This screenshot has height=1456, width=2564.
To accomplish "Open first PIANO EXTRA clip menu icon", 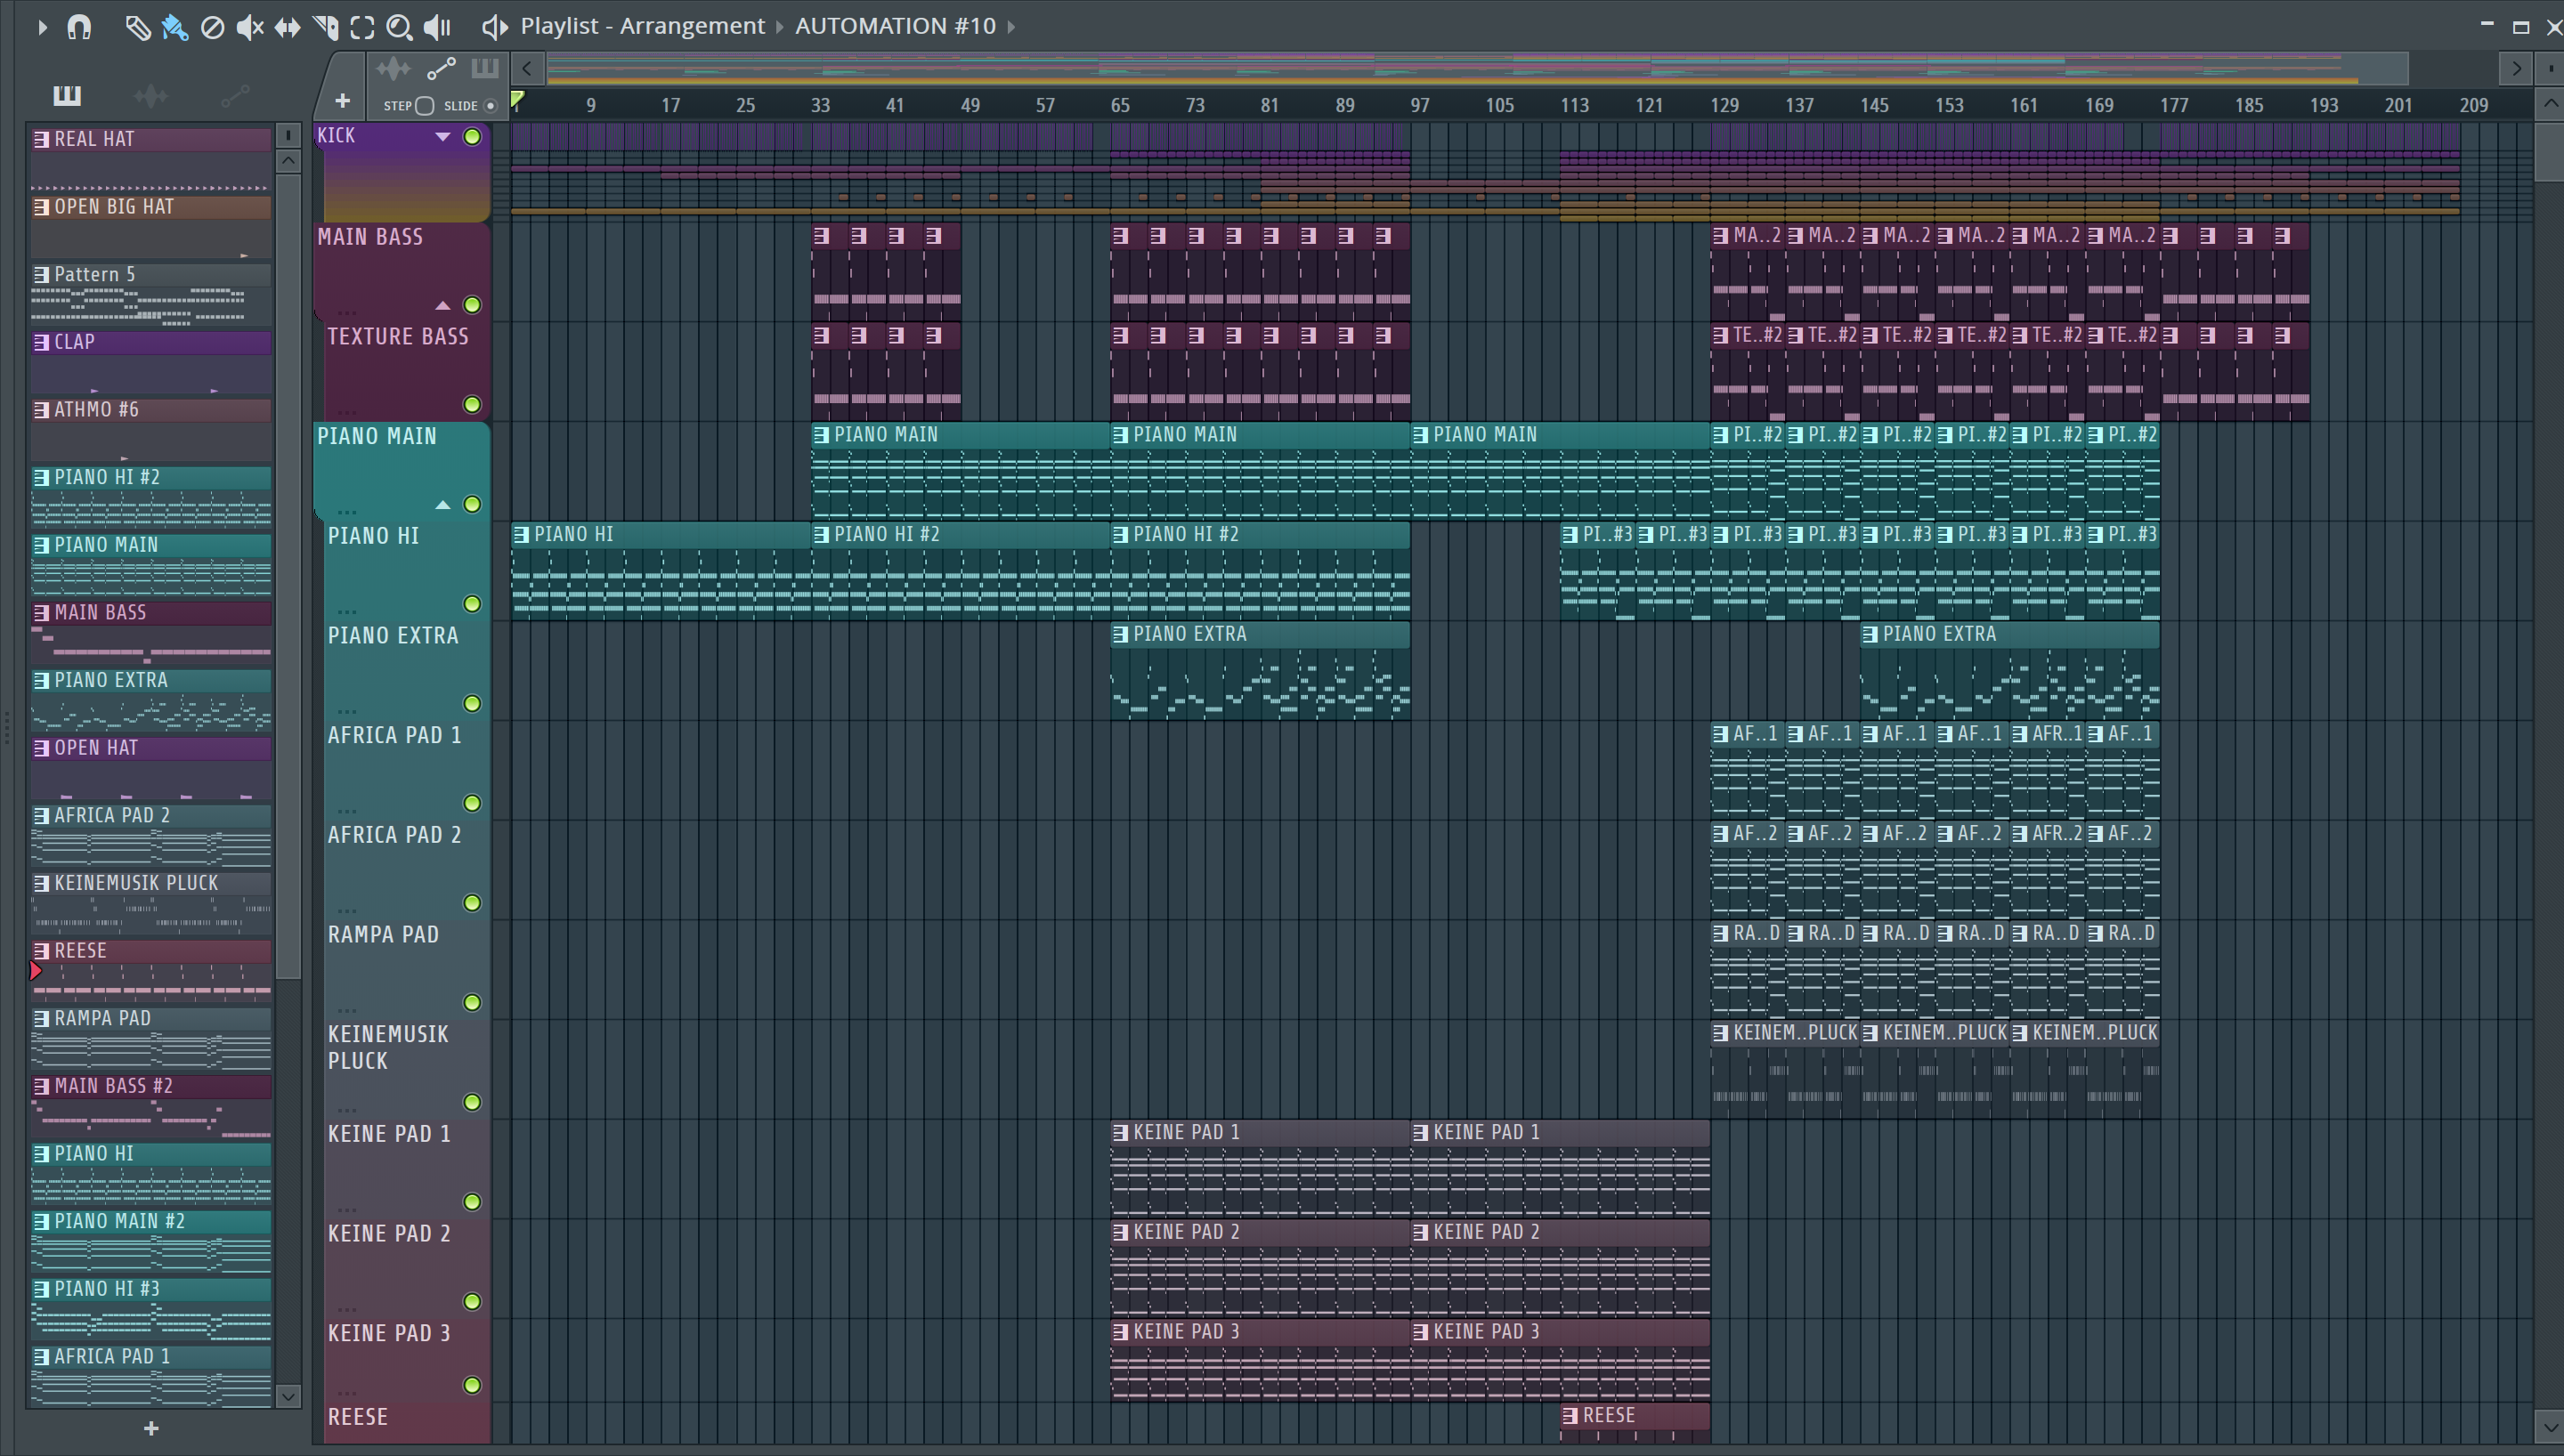I will click(1120, 635).
